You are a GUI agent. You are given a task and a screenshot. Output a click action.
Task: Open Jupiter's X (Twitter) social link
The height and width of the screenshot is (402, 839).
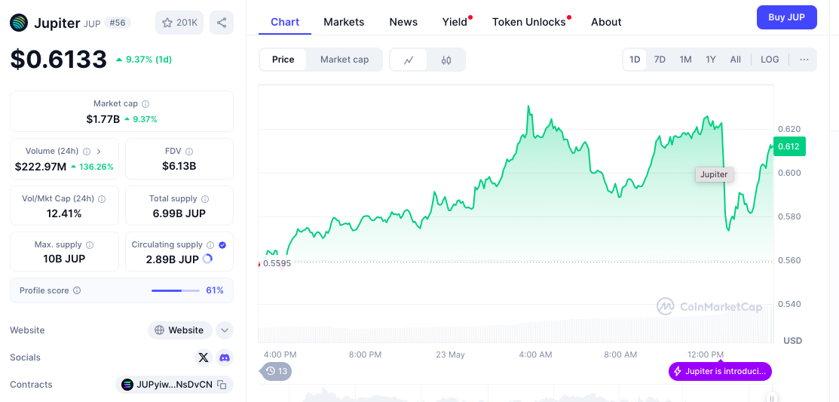pyautogui.click(x=203, y=358)
